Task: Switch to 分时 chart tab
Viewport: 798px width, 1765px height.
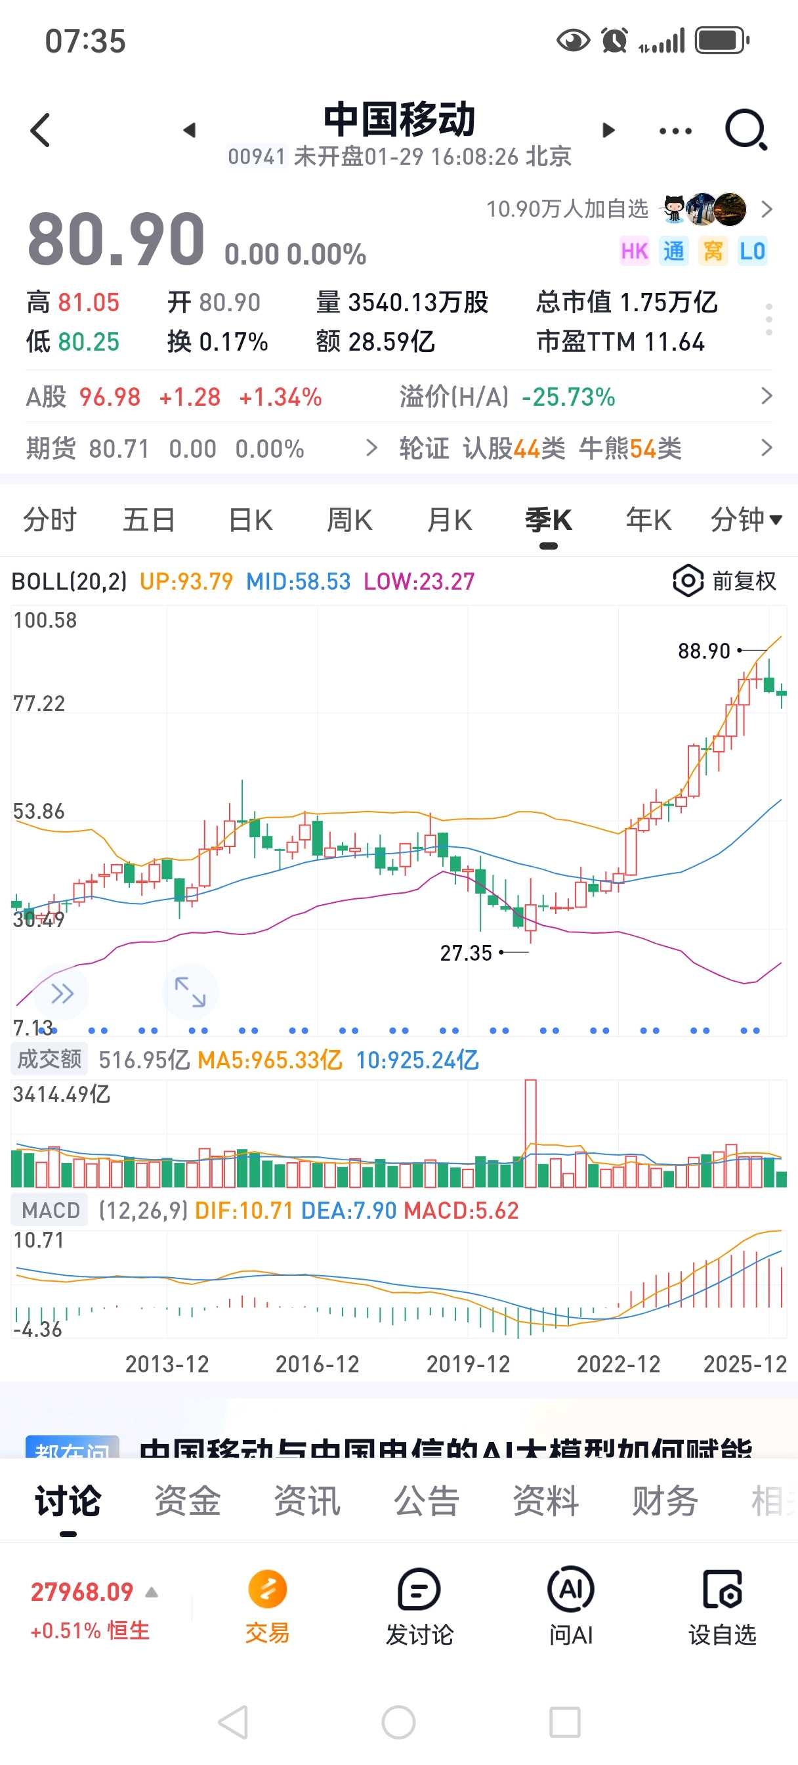Action: point(50,520)
